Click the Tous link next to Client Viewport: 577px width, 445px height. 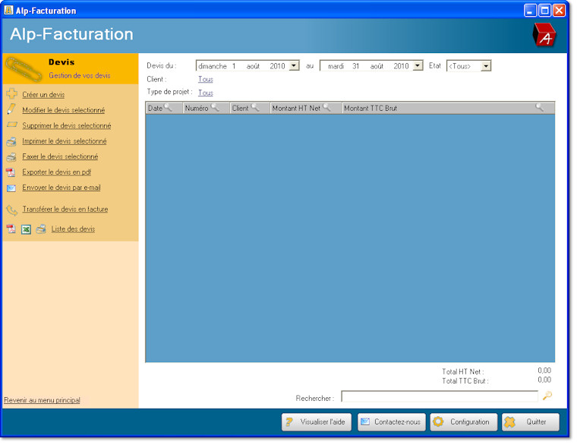click(x=205, y=79)
